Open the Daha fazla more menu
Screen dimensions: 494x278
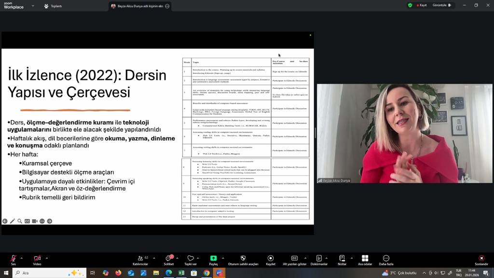(x=386, y=259)
